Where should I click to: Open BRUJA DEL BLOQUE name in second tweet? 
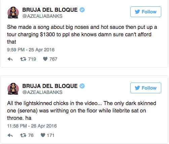click(50, 86)
